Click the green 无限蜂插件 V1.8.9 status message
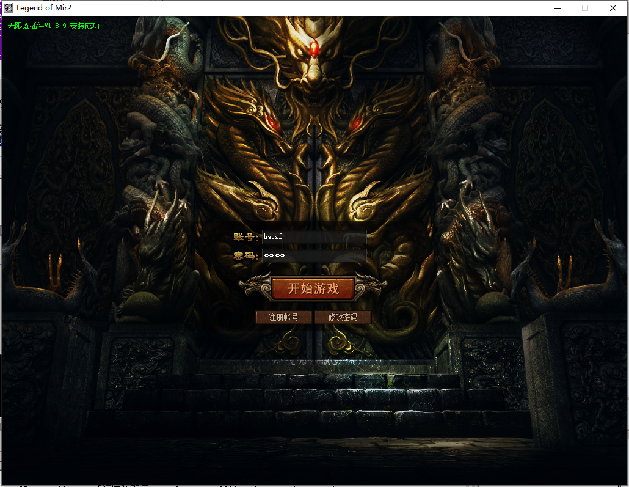Screen dimensions: 629x487 point(54,26)
